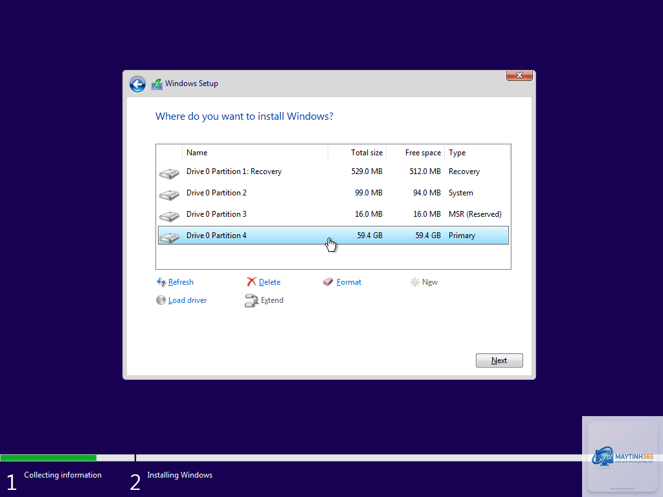Click the Primary type cell
The image size is (663, 497).
coord(462,236)
